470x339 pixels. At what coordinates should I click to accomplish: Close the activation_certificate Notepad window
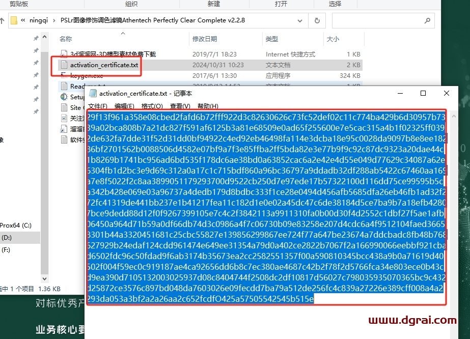[x=446, y=93]
